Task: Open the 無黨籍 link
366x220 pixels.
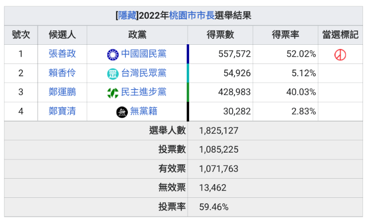Action: click(x=144, y=111)
